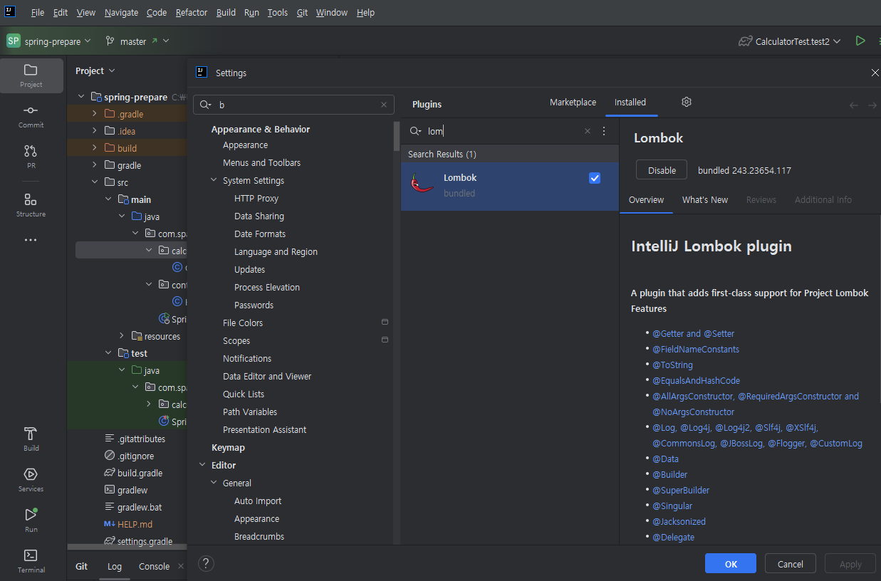881x581 pixels.
Task: Clear the plugin search text
Action: [x=588, y=131]
